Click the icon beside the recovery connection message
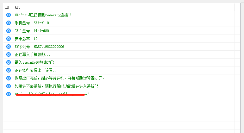 coord(9,15)
